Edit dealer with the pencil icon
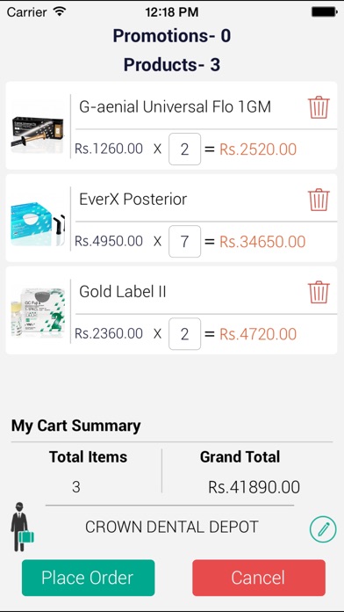 click(x=323, y=529)
